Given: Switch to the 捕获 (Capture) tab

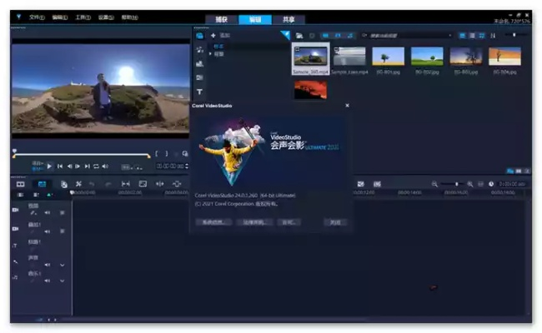Looking at the screenshot, I should (x=219, y=19).
